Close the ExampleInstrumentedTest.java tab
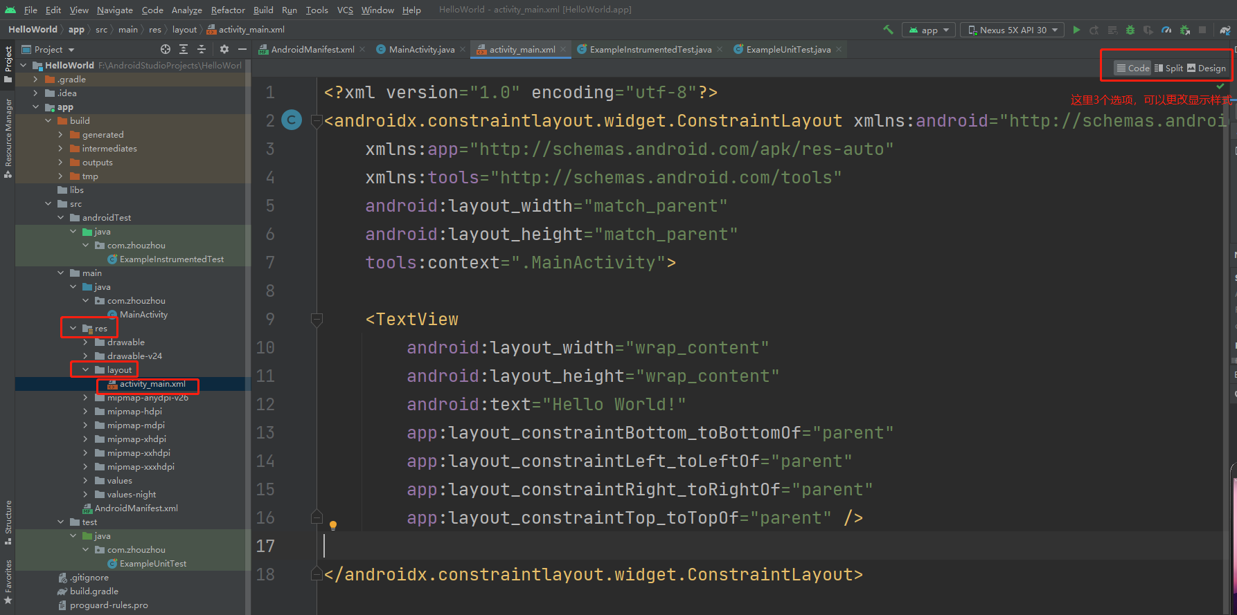This screenshot has width=1237, height=615. coord(720,49)
